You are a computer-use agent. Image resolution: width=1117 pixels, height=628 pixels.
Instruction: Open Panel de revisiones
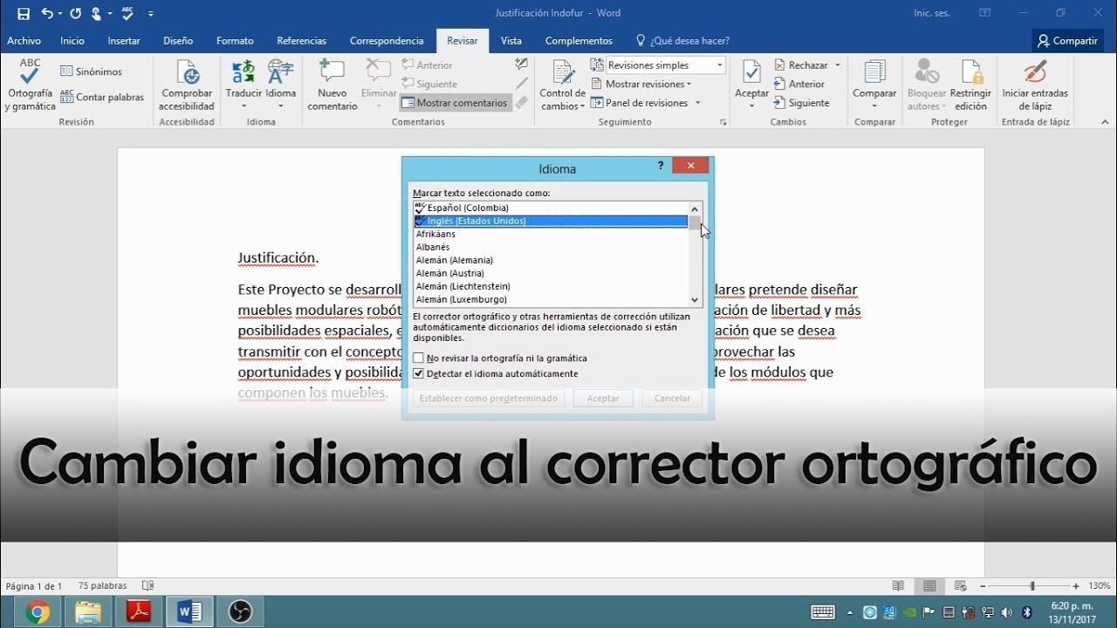click(640, 103)
